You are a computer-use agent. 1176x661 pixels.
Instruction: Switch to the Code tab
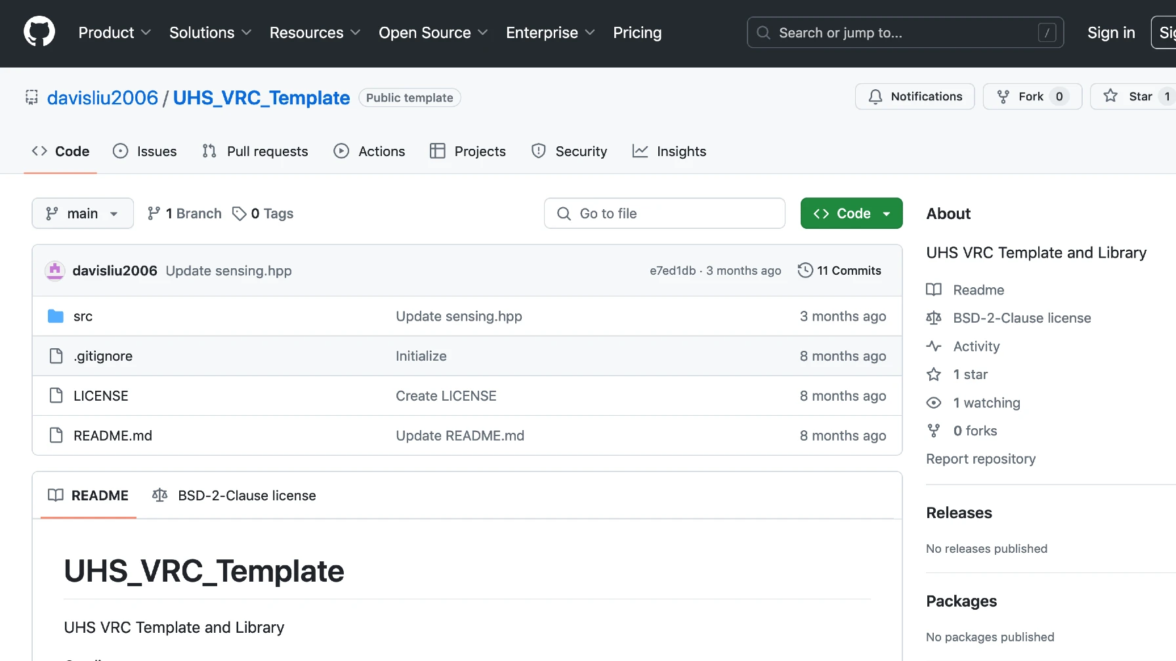point(60,151)
